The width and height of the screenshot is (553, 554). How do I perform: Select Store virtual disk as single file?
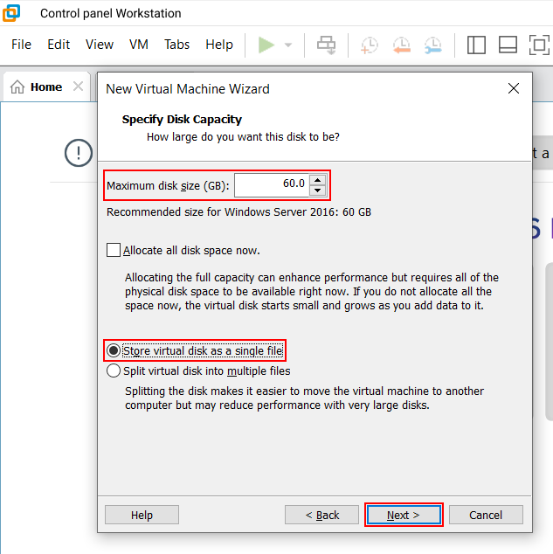(114, 350)
